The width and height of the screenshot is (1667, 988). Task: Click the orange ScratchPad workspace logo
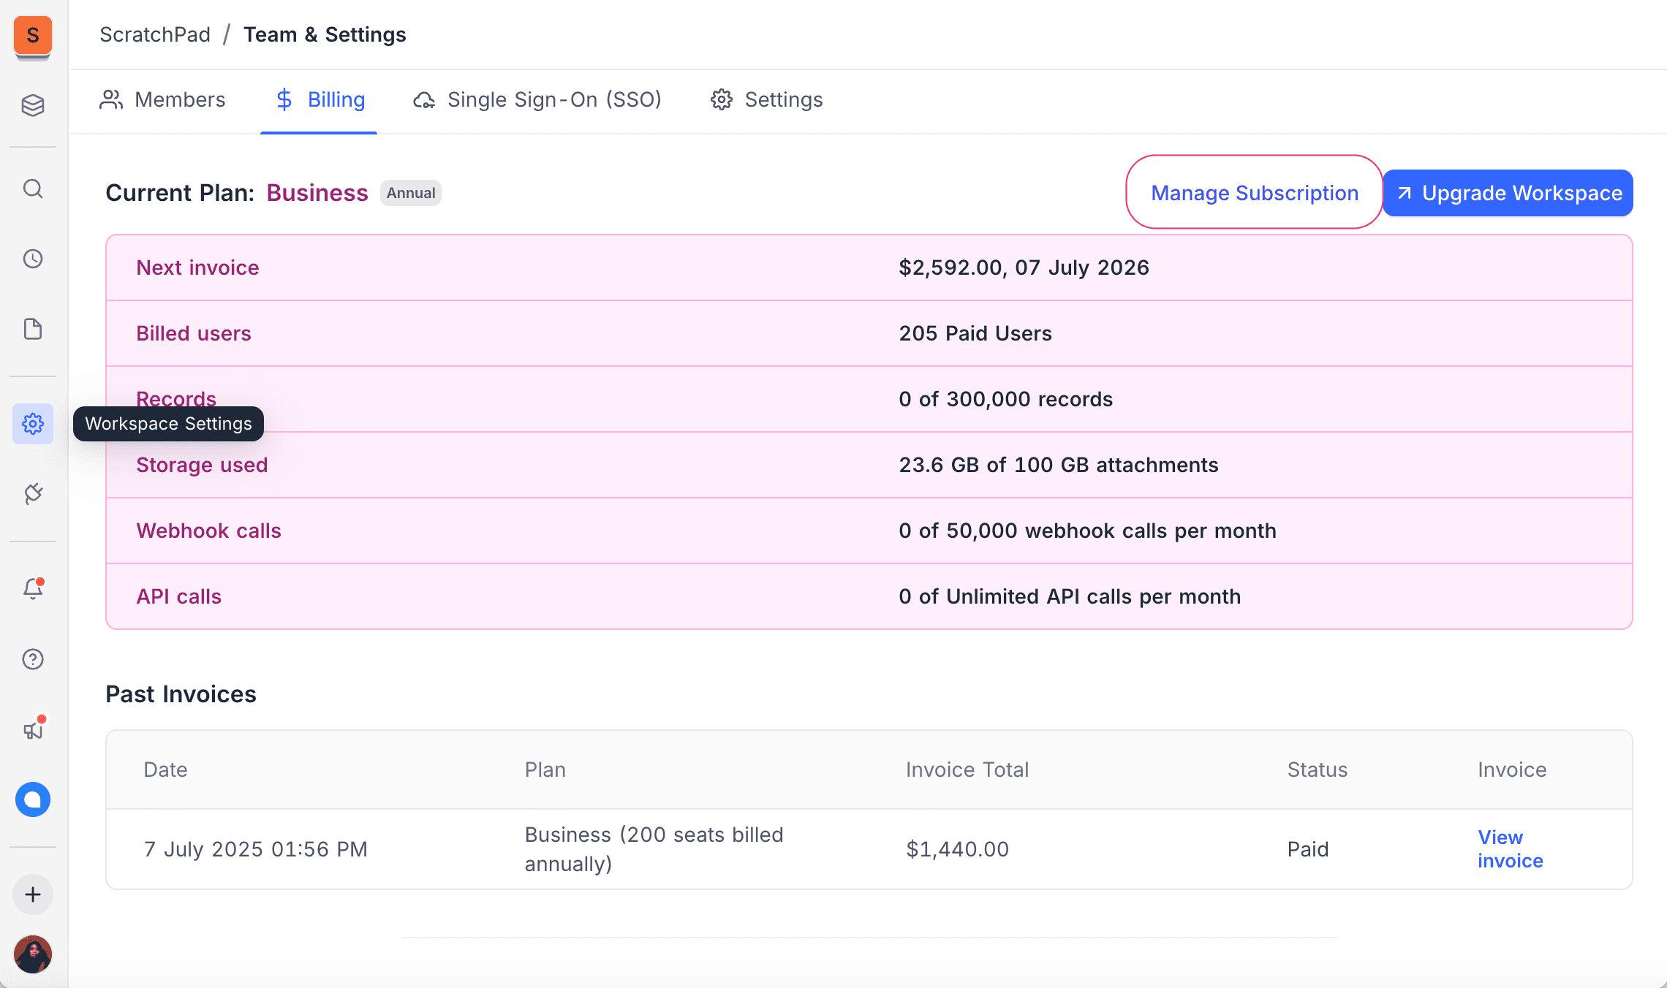[x=33, y=36]
